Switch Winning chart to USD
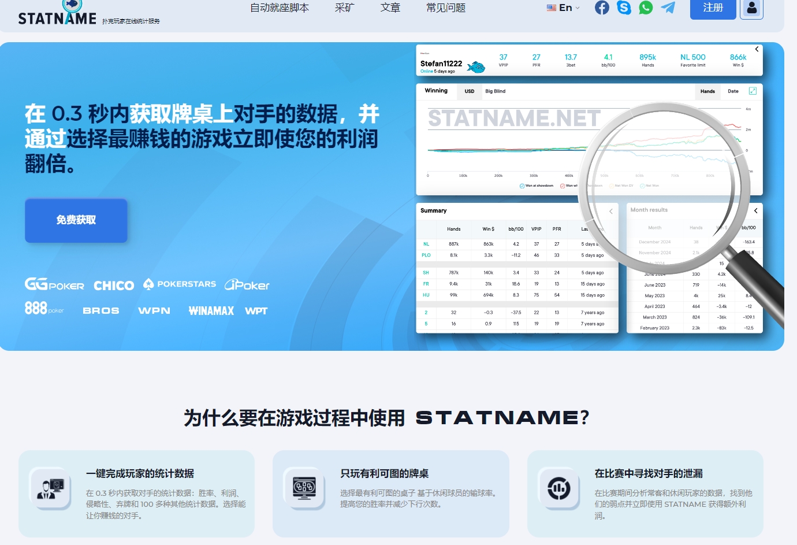This screenshot has width=797, height=545. 470,91
